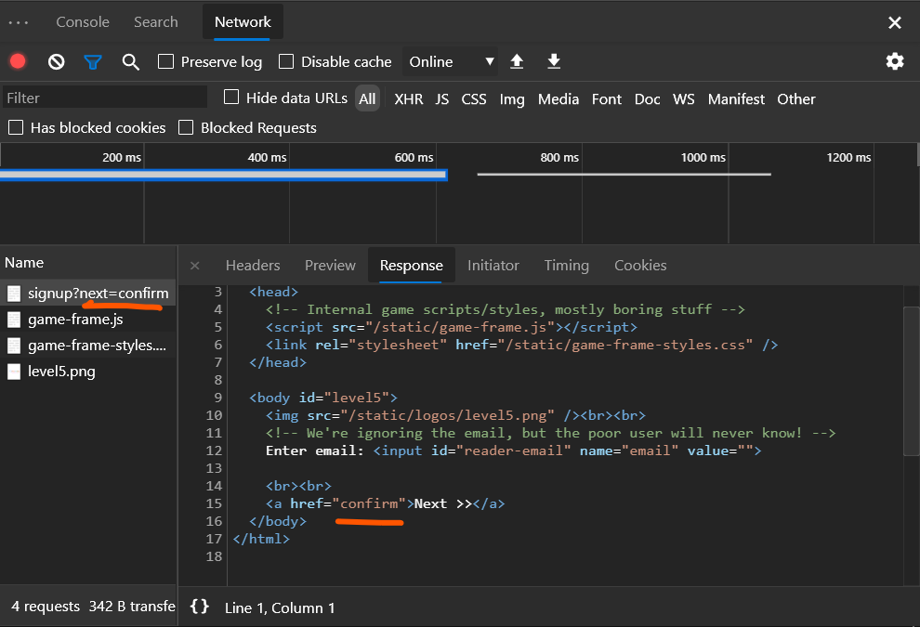Filter requests by Doc

pos(647,99)
